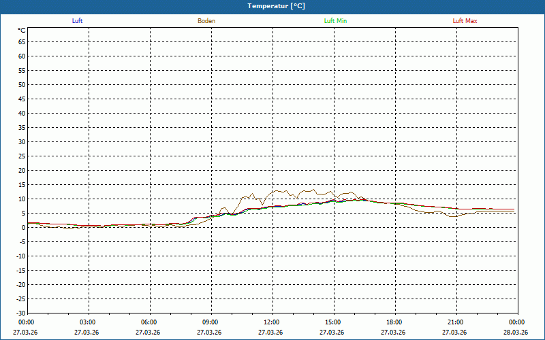The width and height of the screenshot is (545, 340).
Task: Click the blue Luft legend label
Action: [x=77, y=21]
